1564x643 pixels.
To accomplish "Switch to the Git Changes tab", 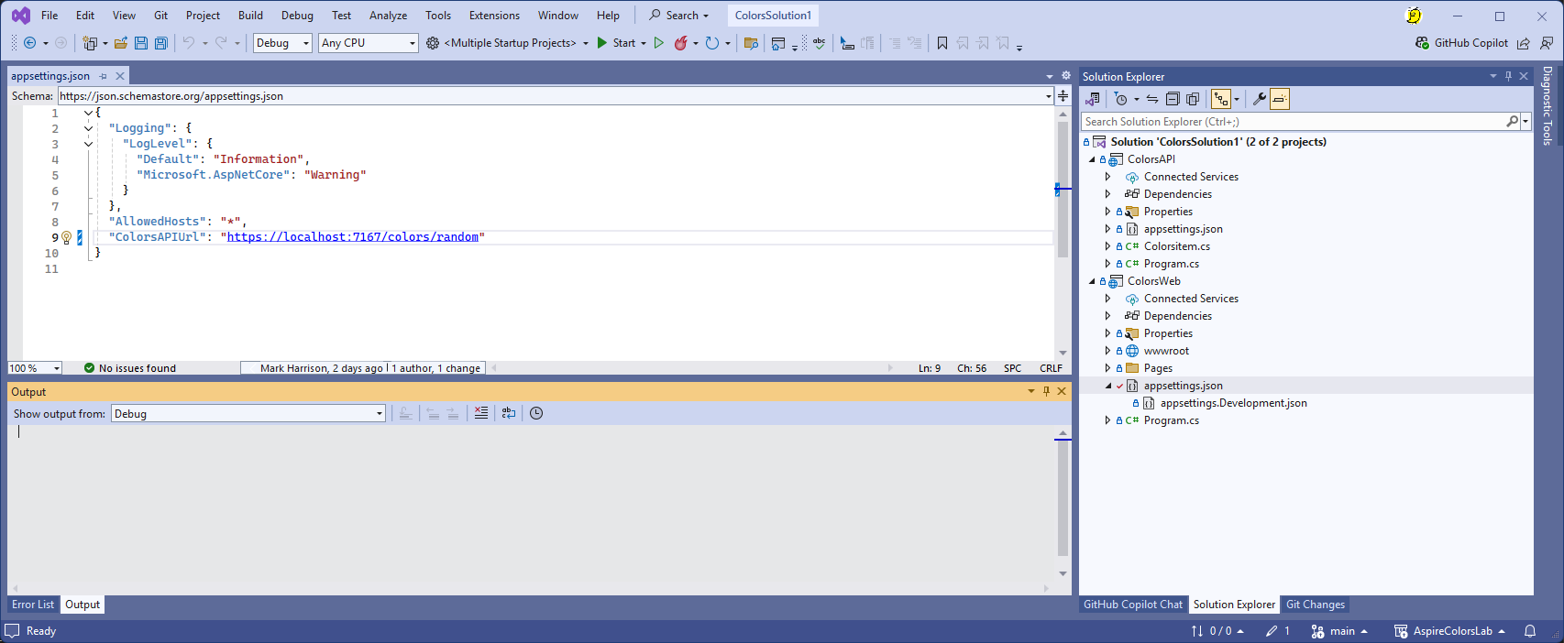I will point(1315,605).
